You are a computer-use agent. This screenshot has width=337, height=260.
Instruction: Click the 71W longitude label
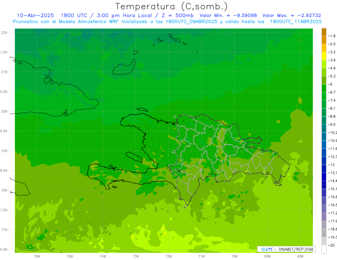(201, 256)
